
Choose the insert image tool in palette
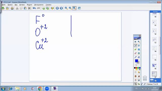point(139,53)
